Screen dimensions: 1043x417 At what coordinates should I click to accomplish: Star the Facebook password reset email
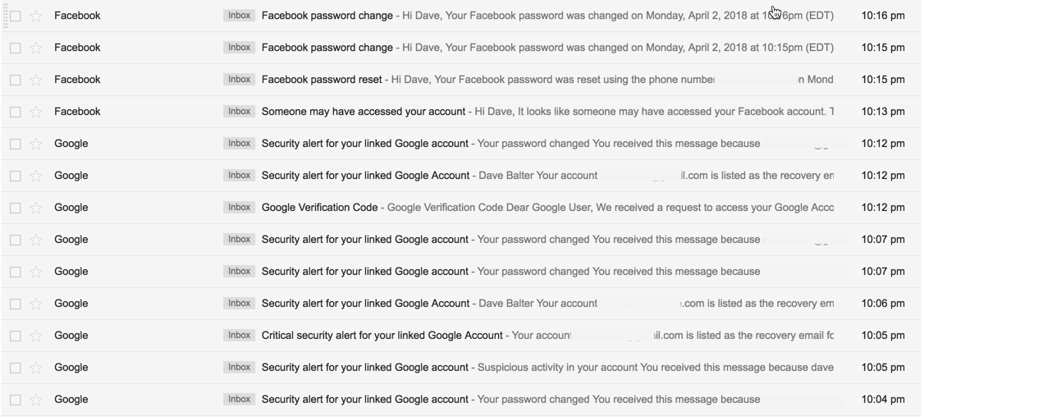pos(35,80)
